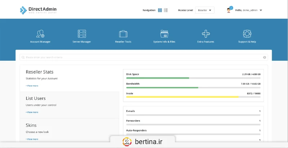Click the search settings icon in search bar
The image size is (288, 148).
(265, 57)
